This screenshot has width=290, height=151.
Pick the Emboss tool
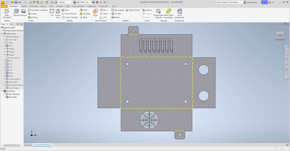33,17
